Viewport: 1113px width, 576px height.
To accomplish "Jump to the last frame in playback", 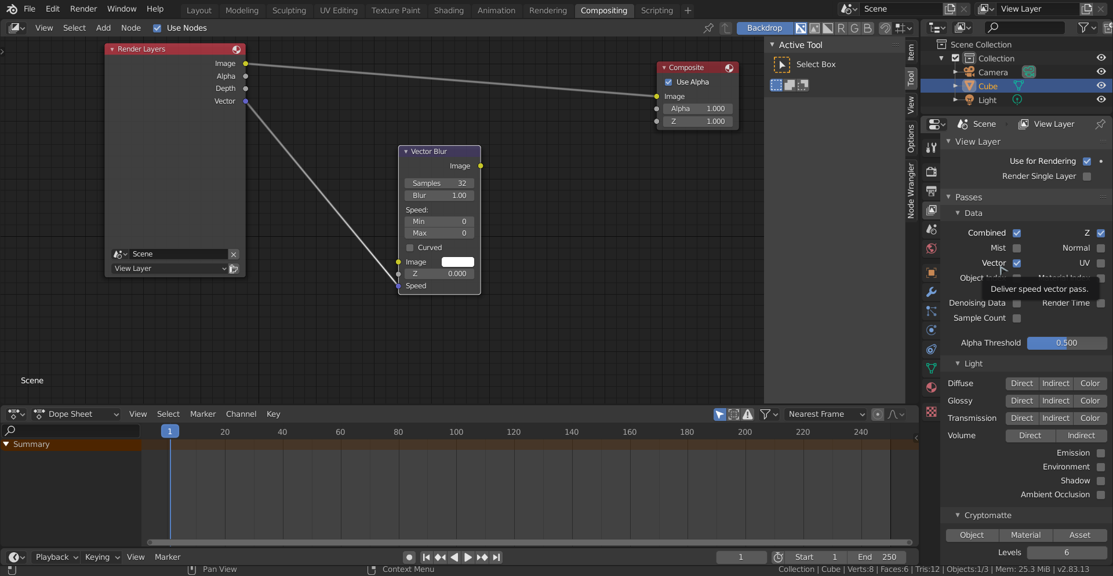I will pos(496,557).
